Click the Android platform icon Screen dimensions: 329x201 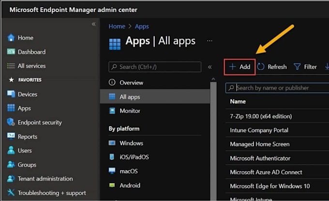(x=112, y=185)
